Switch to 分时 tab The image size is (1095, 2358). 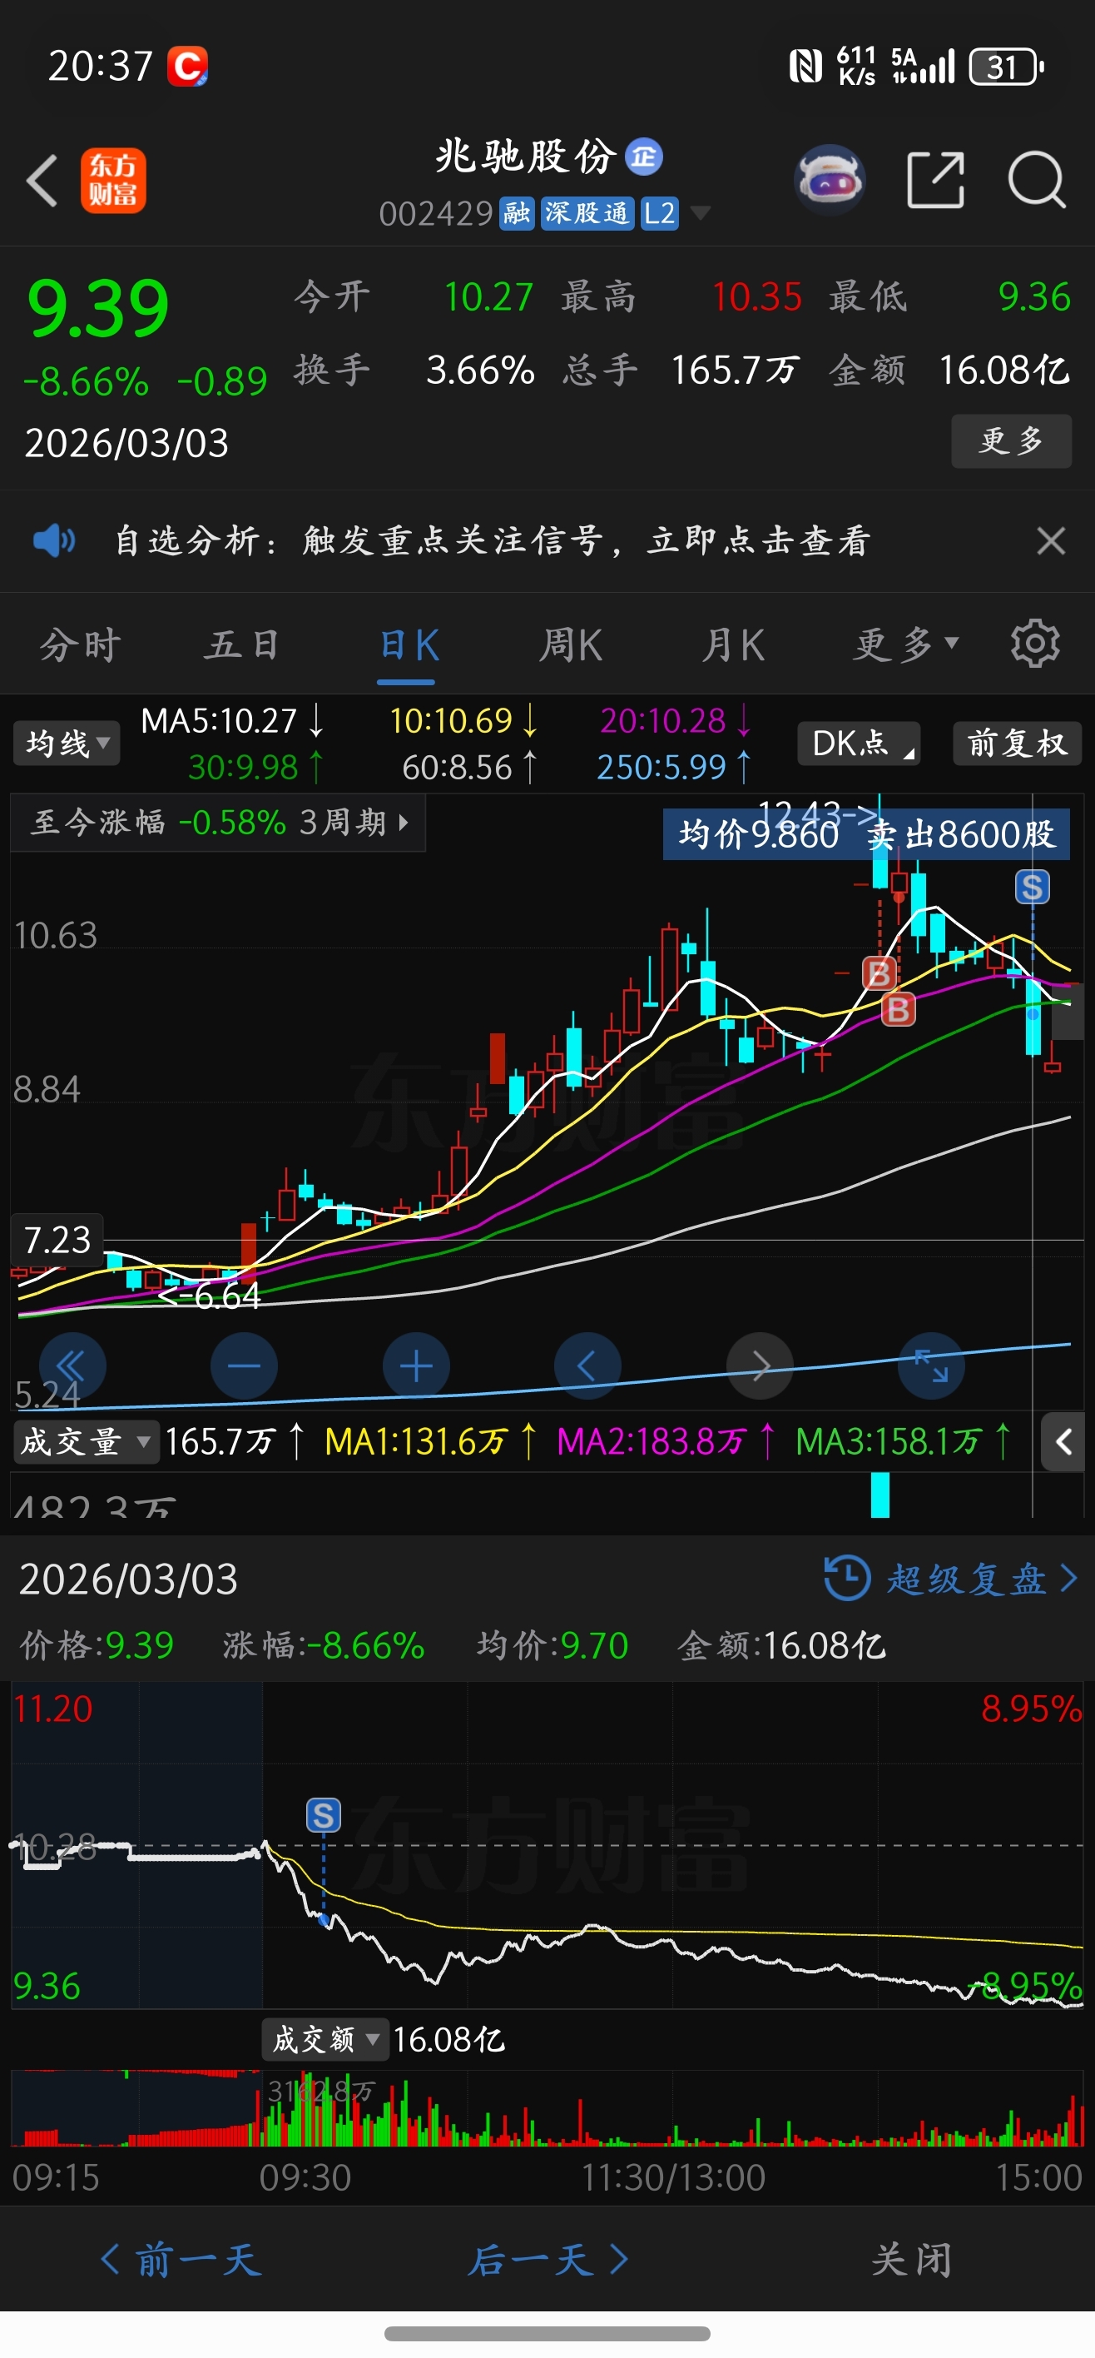(x=81, y=644)
